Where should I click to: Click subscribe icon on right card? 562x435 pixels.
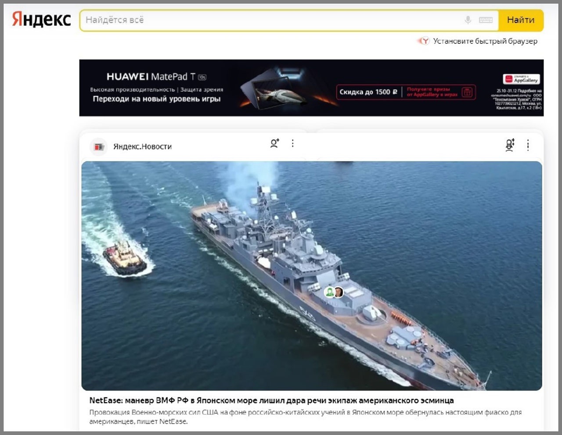click(x=510, y=145)
